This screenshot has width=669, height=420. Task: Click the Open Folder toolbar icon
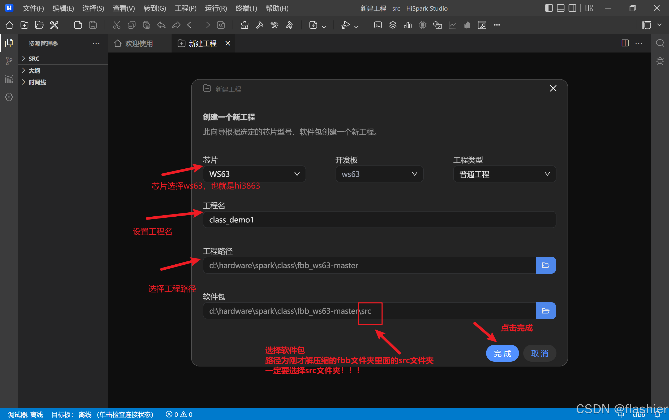39,25
